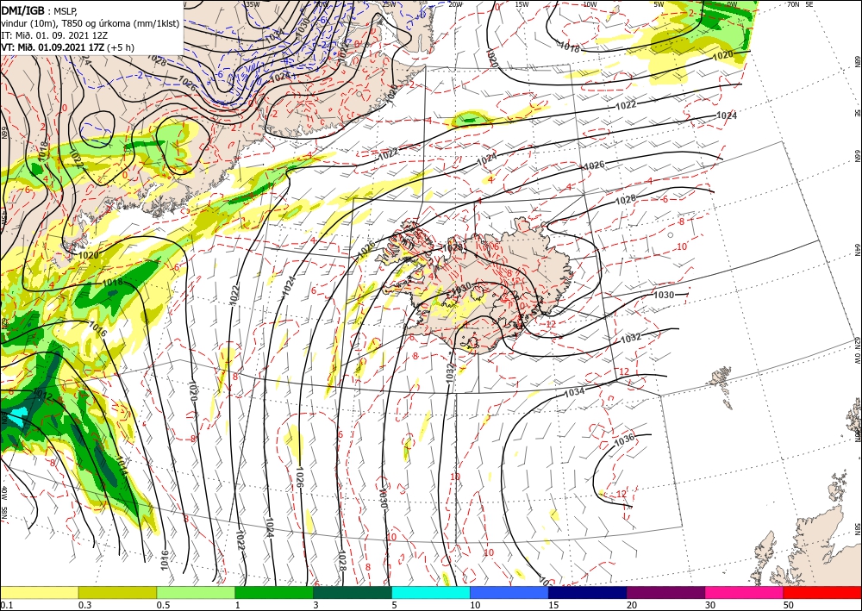Click the '10W' longitude label at top
The height and width of the screenshot is (611, 862).
pos(590,4)
